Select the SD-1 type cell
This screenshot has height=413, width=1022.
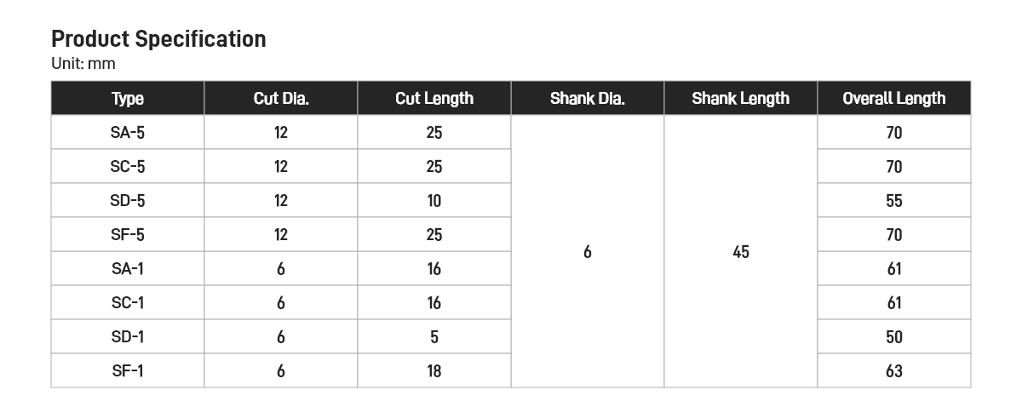click(128, 337)
